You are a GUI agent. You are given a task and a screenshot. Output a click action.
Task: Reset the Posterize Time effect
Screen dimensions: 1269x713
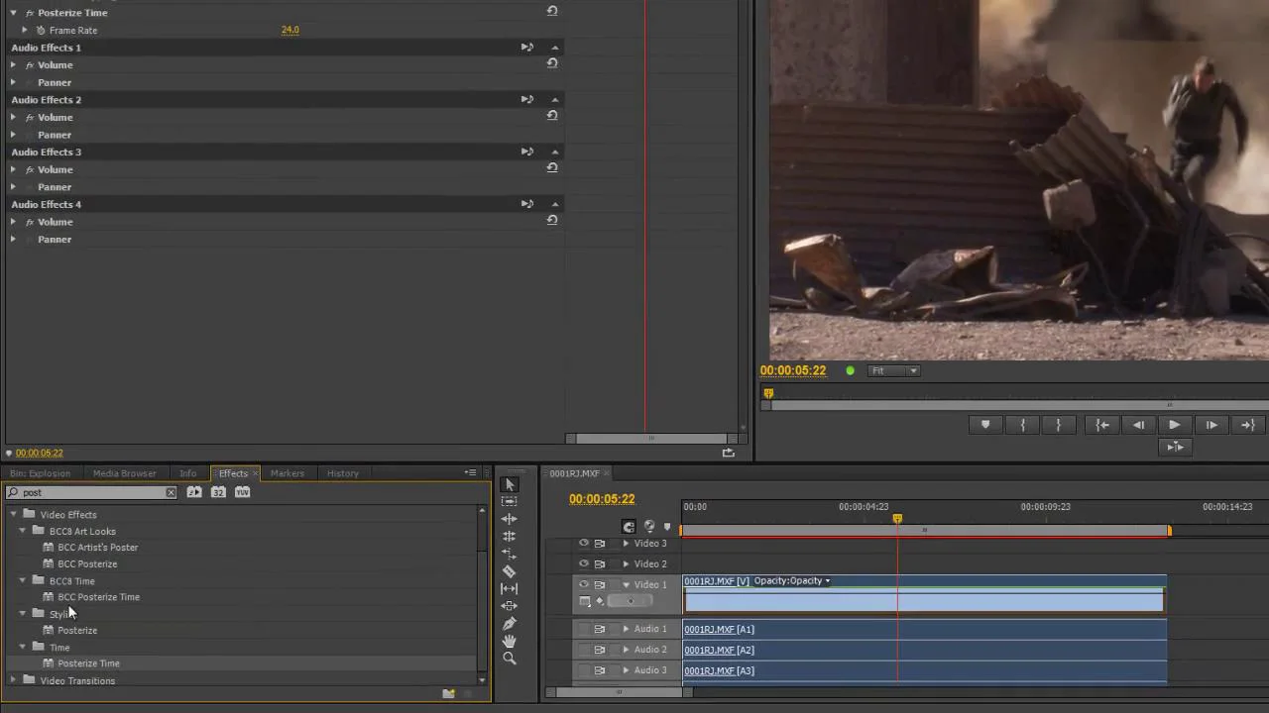tap(552, 11)
